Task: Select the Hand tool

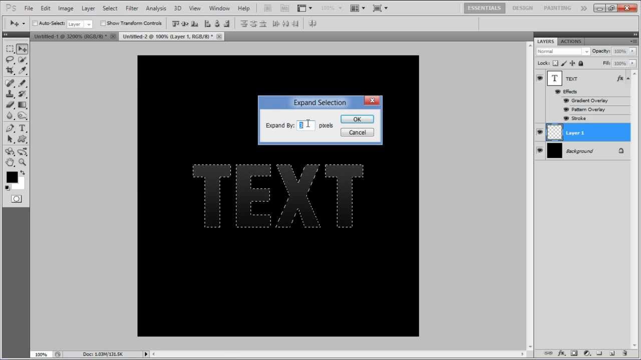Action: coord(10,162)
